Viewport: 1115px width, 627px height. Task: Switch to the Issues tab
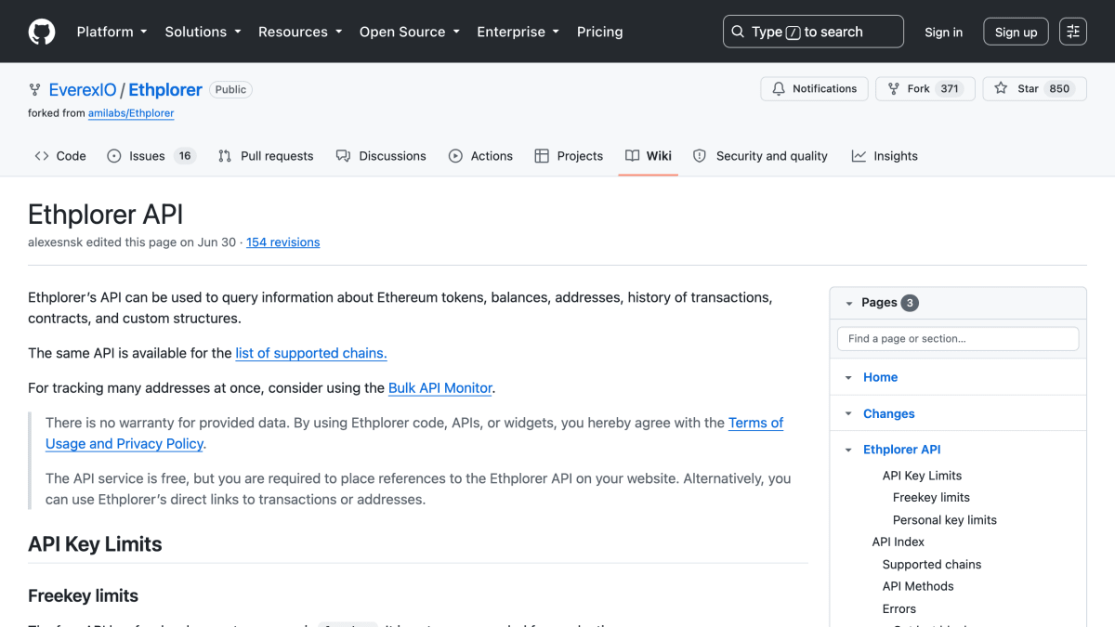151,156
